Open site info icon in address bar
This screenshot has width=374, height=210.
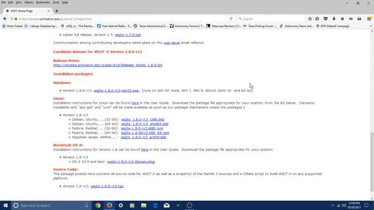(x=12, y=19)
